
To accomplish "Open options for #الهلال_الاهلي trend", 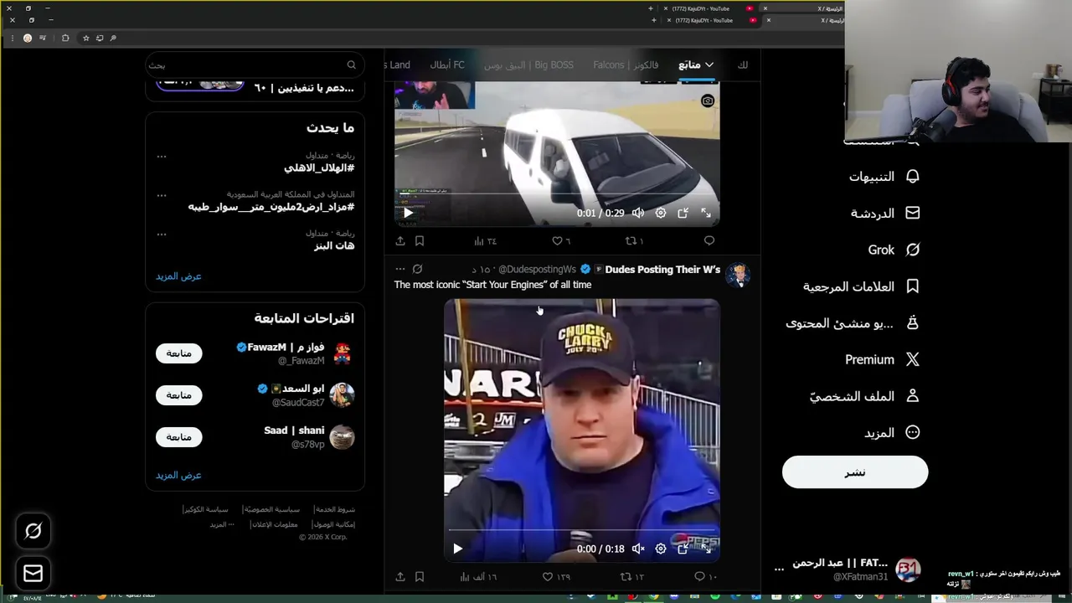I will click(162, 156).
